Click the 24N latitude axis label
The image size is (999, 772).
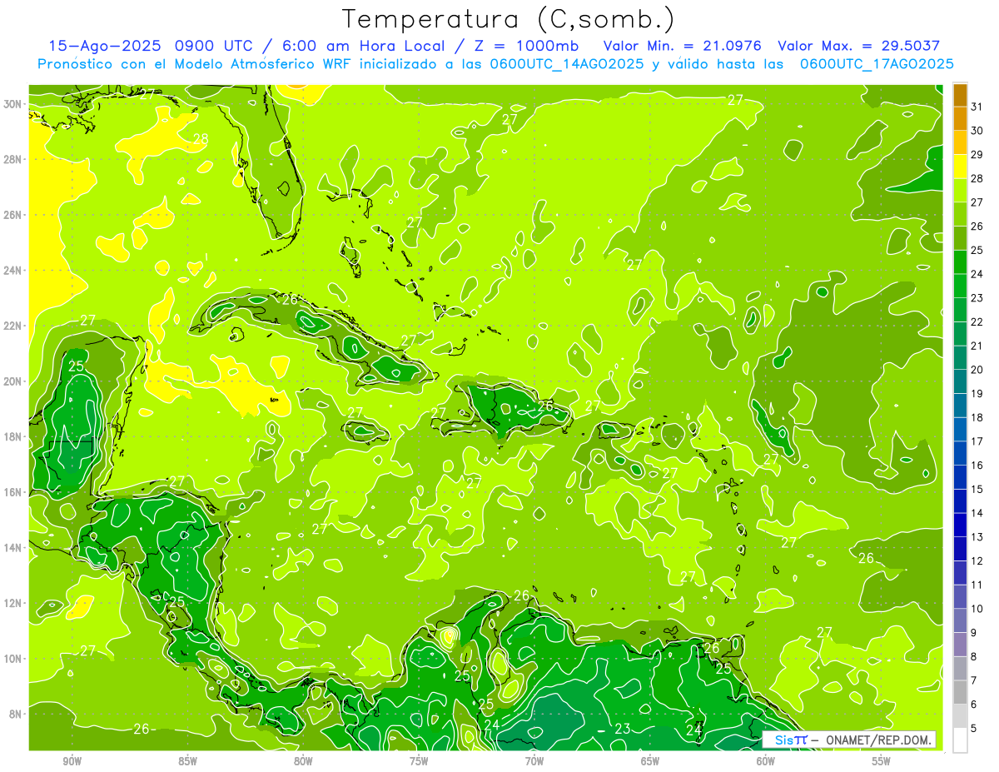[12, 271]
